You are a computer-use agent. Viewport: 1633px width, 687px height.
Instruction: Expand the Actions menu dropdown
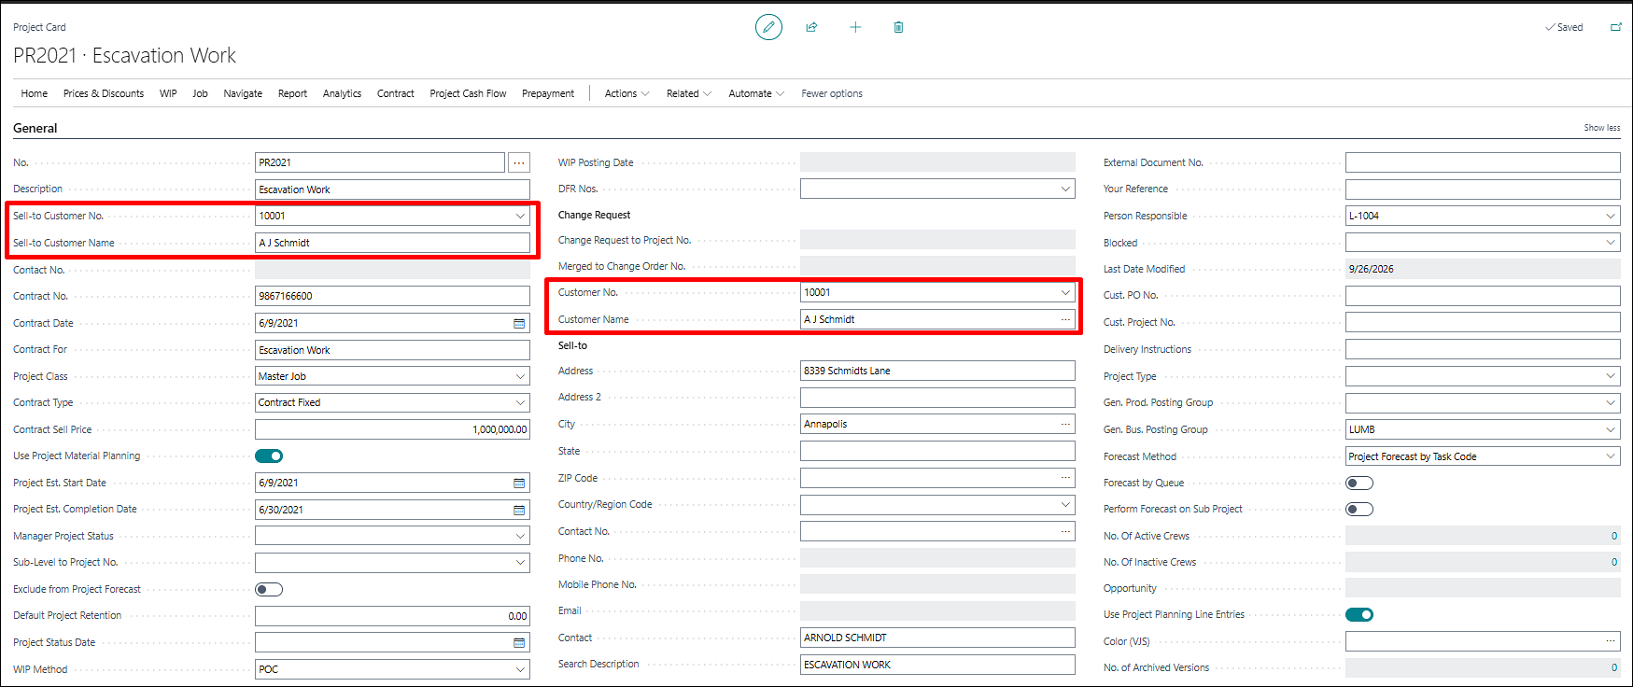[x=626, y=93]
